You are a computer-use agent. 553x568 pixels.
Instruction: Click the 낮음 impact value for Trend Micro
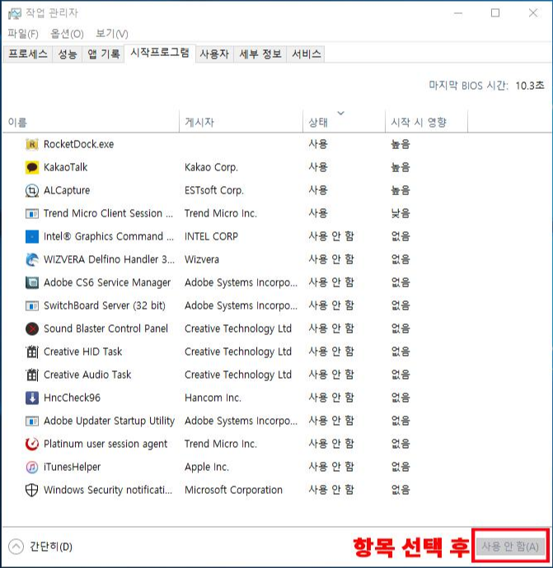[x=401, y=213]
